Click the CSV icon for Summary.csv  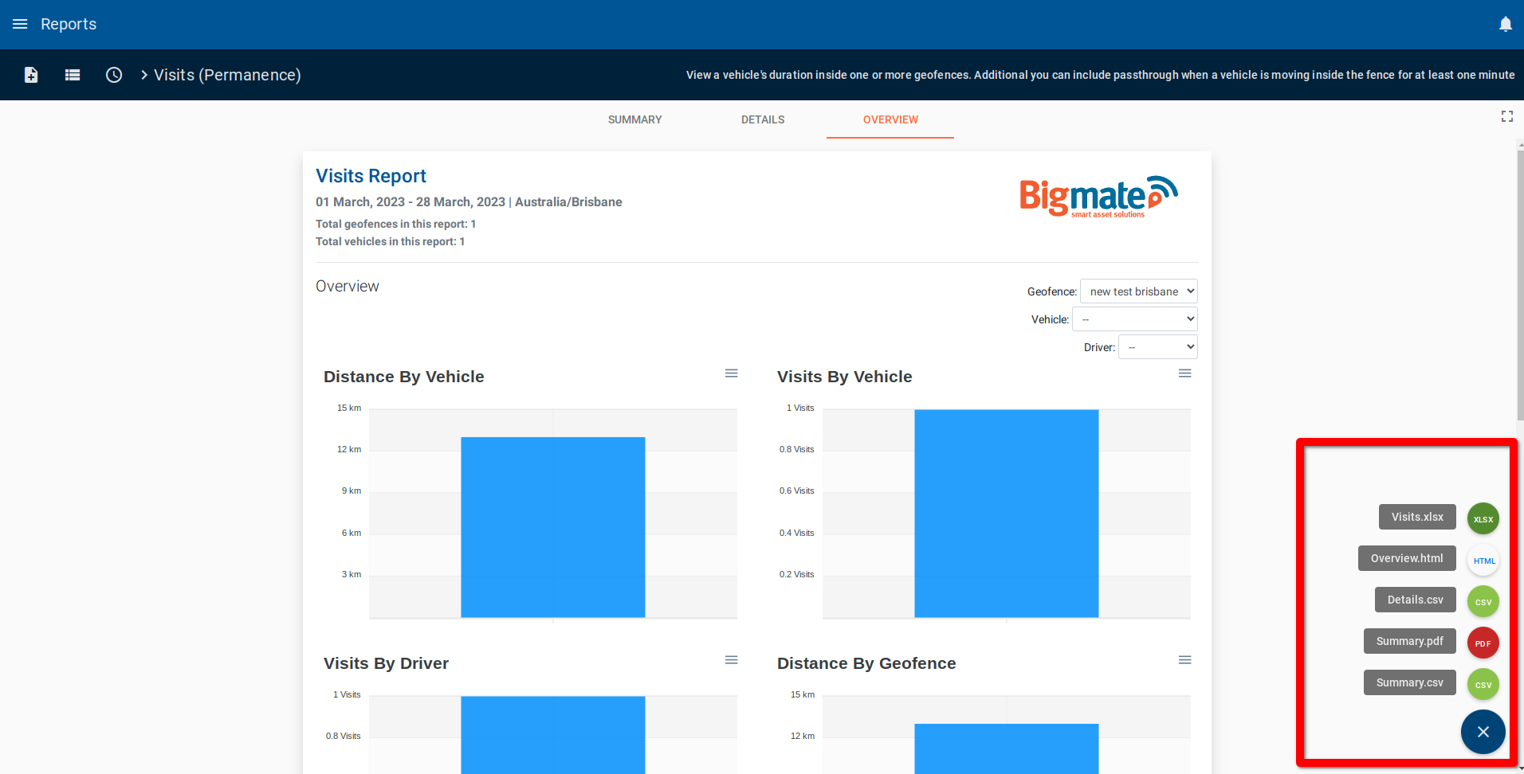pyautogui.click(x=1483, y=684)
